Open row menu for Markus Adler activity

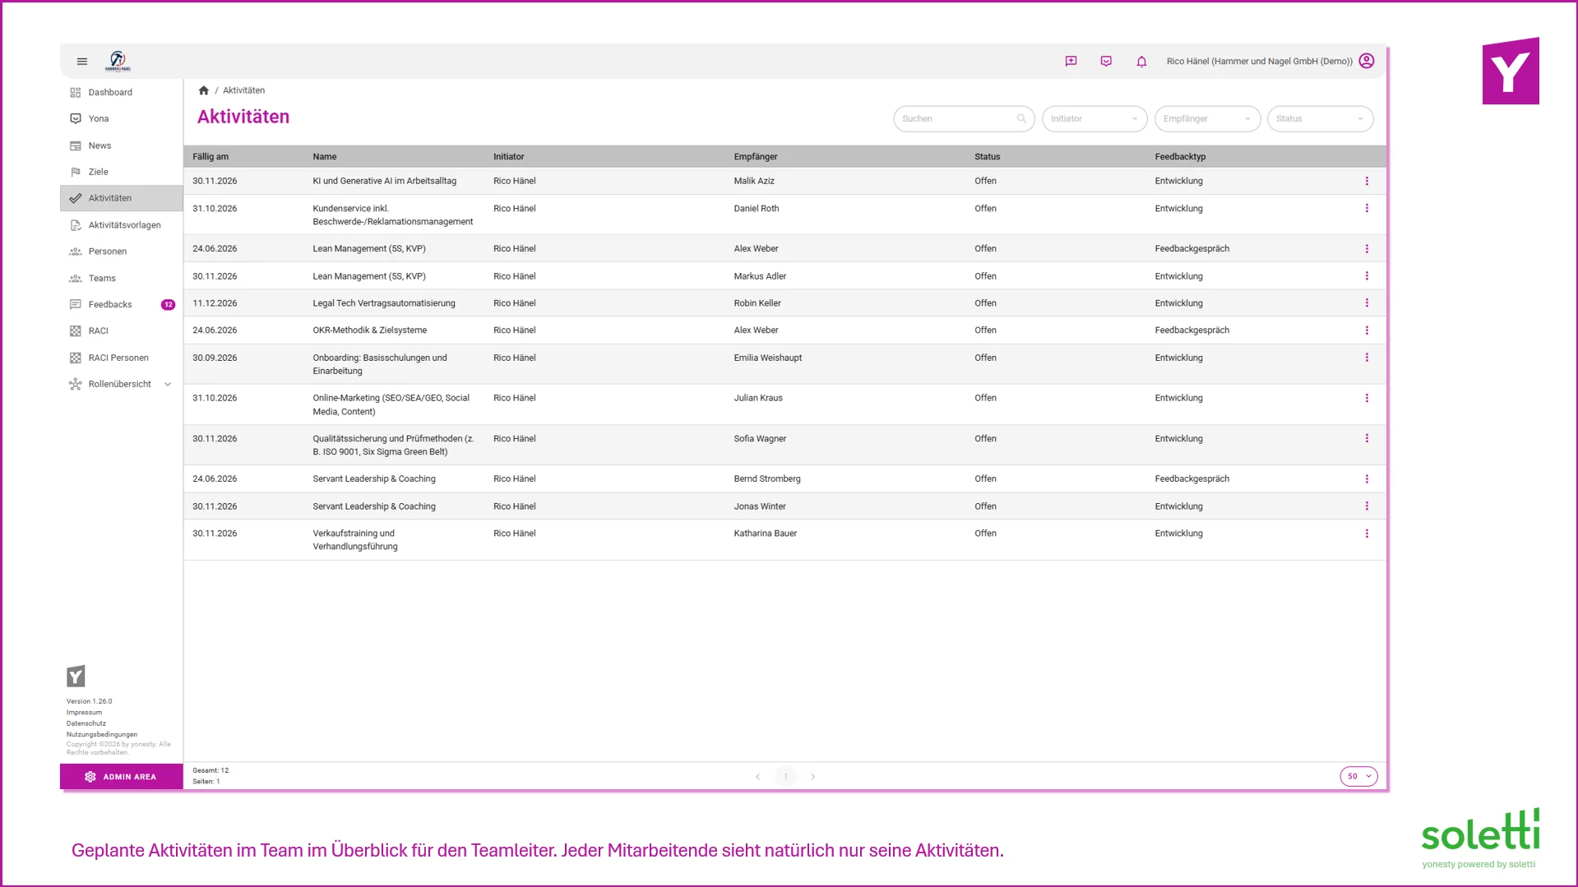coord(1367,276)
